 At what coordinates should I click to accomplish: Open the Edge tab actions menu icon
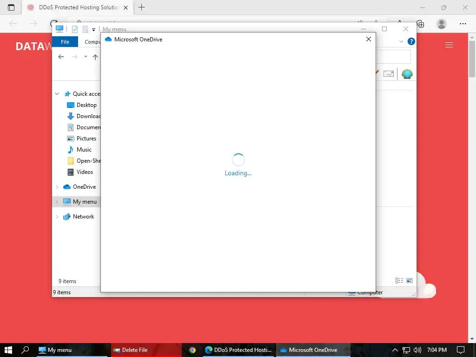(x=11, y=7)
